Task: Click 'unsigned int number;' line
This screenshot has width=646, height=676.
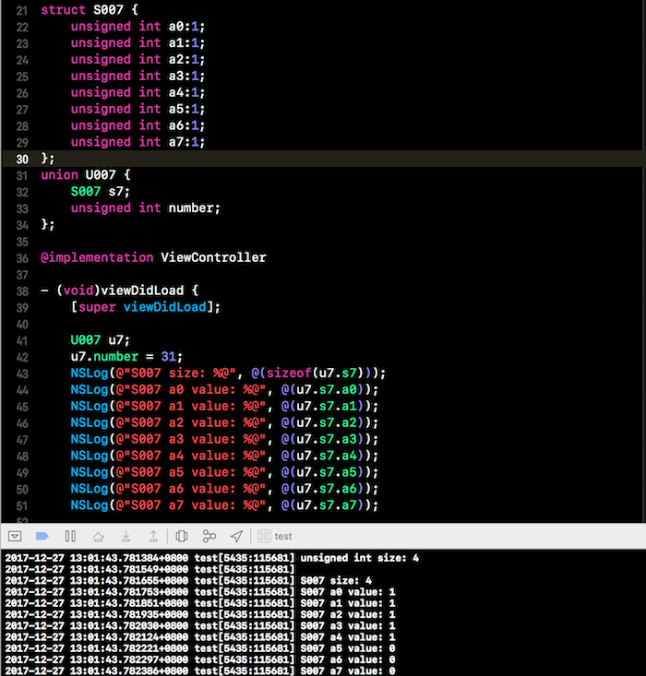Action: (146, 208)
